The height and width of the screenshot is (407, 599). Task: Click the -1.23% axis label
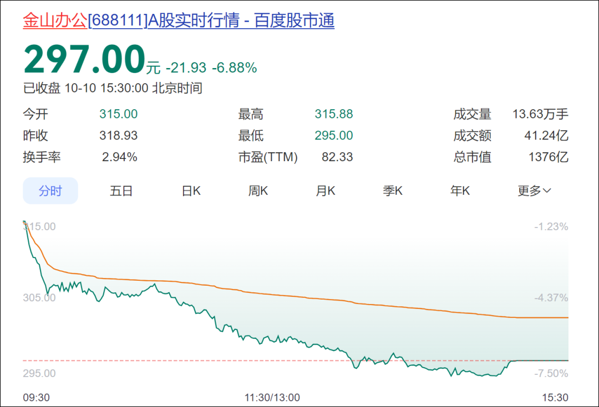551,226
